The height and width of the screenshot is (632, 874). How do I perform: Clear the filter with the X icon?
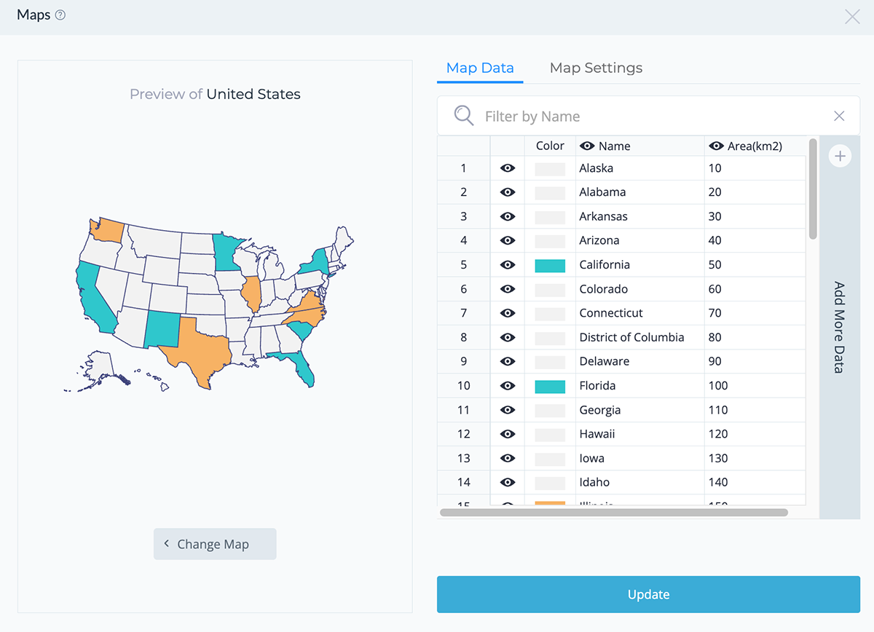tap(839, 116)
